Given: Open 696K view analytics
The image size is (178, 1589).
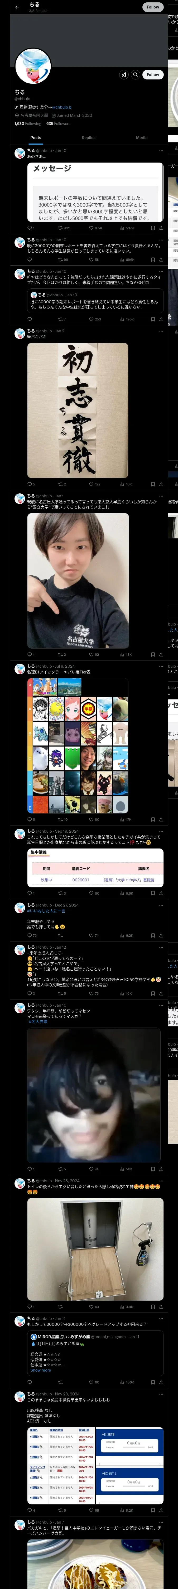Looking at the screenshot, I should coord(127,260).
